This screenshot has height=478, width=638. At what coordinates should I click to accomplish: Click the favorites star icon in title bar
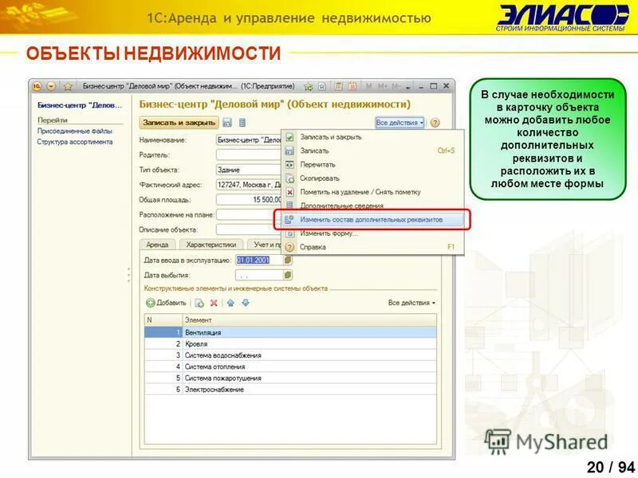68,86
